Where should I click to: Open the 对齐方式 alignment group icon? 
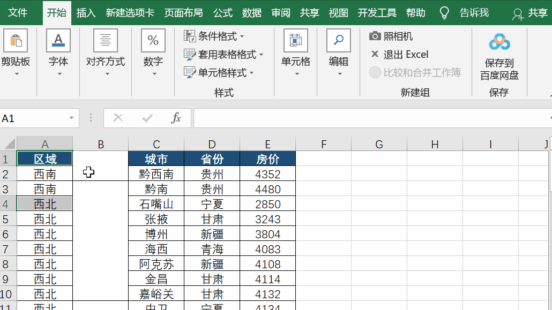(x=106, y=41)
